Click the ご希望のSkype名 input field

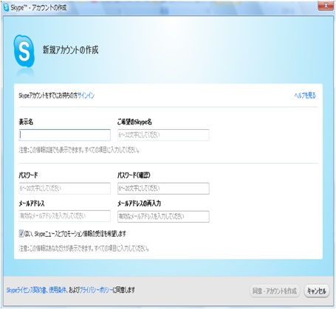click(x=163, y=135)
